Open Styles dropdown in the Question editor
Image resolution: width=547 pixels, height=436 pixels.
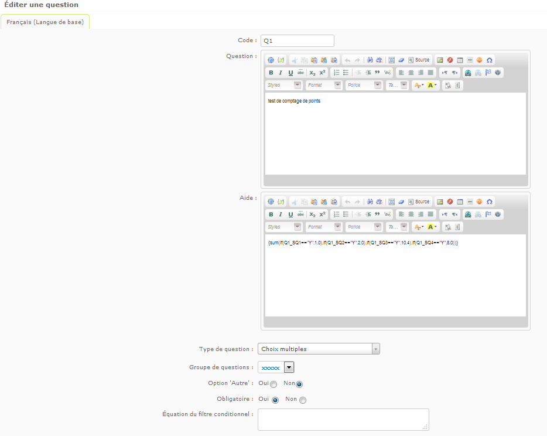pyautogui.click(x=284, y=86)
